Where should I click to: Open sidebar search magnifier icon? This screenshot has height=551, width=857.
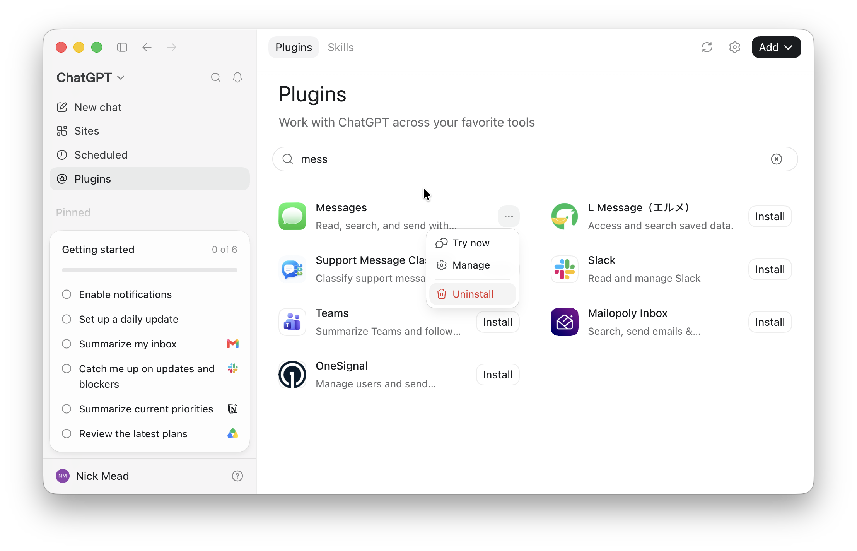tap(216, 78)
